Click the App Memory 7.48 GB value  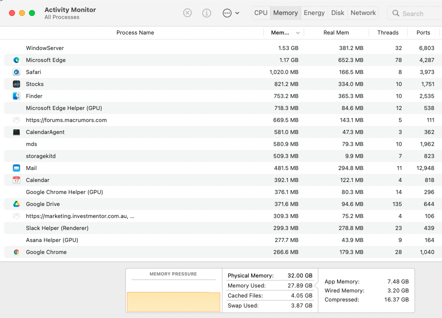(x=398, y=281)
